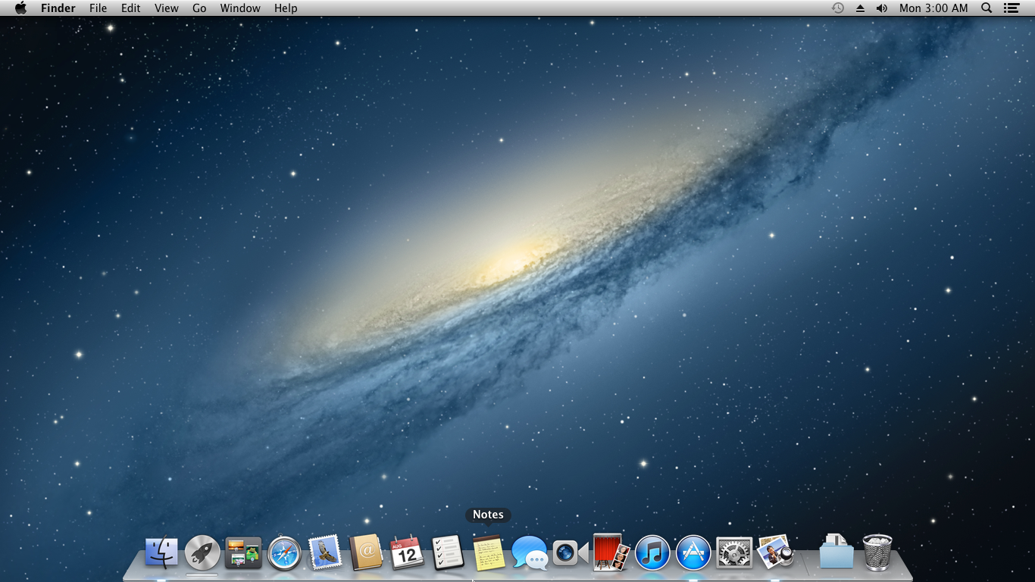Open Notification Center
1035x582 pixels.
[1013, 8]
